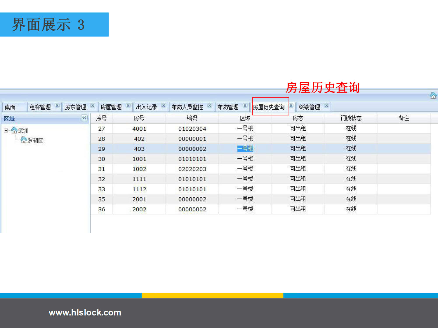This screenshot has width=438, height=328.
Task: Click the home icon at top right
Action: tap(433, 95)
